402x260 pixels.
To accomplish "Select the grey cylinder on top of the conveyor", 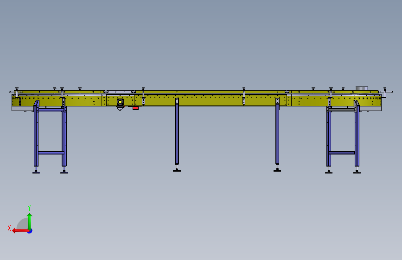I will click(362, 88).
